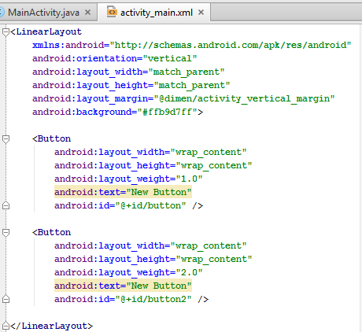Click the layout_weight="1.0" attribute
362x332 pixels.
point(128,179)
